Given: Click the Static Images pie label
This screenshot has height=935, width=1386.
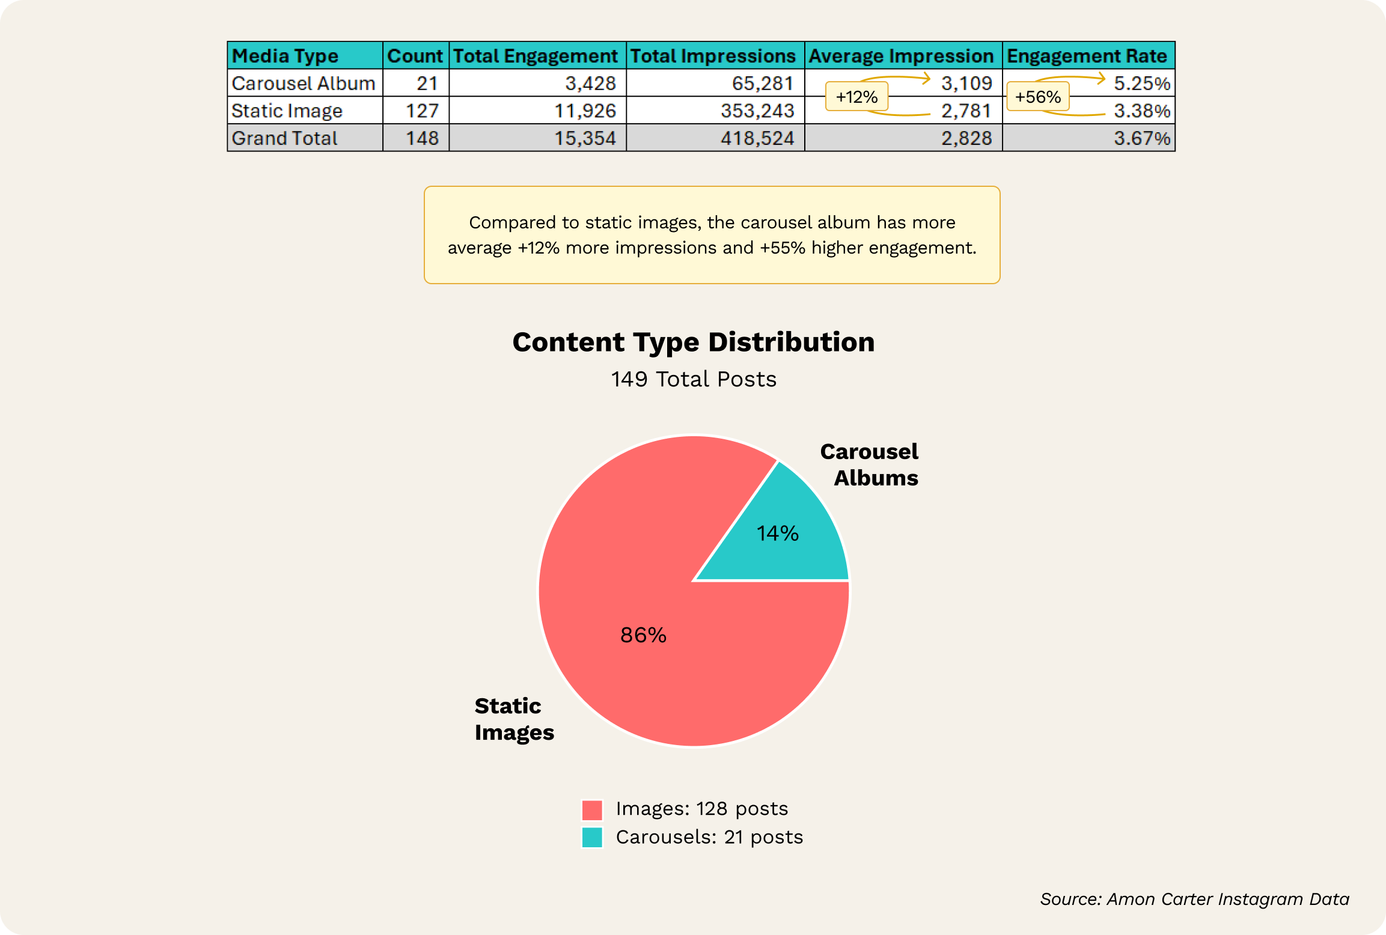Looking at the screenshot, I should pyautogui.click(x=514, y=719).
